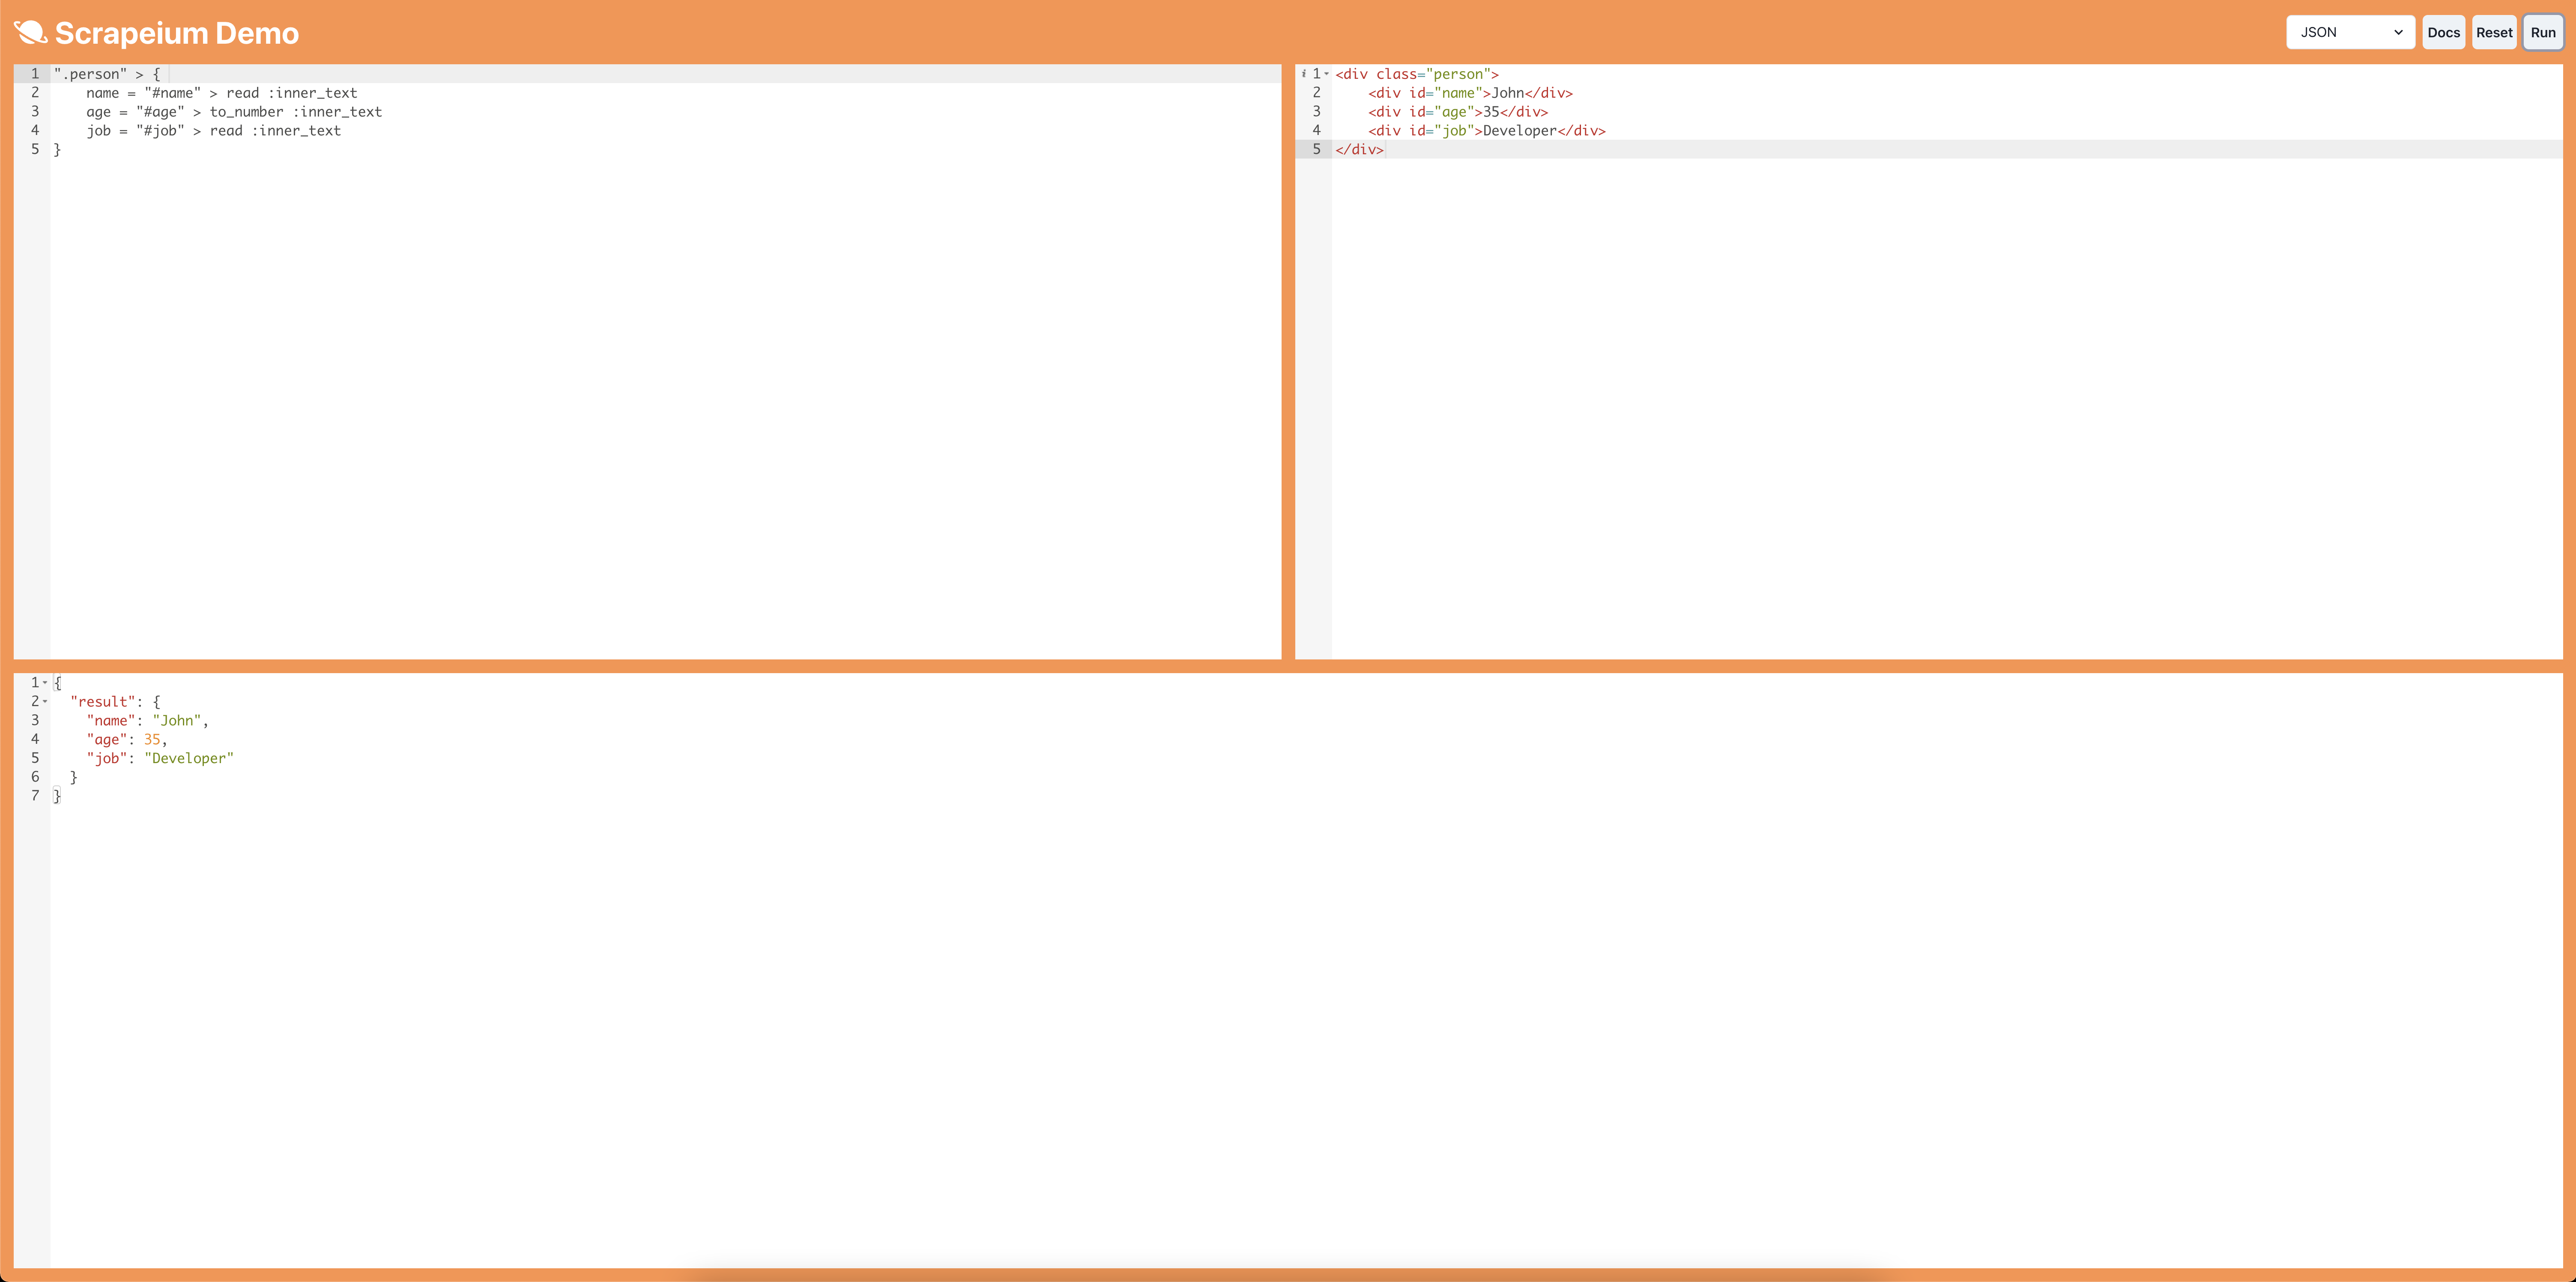Click the Scrapeium Demo title
The image size is (2576, 1282).
coord(177,33)
